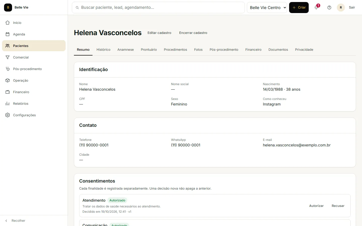Click the Relatórios bar chart icon

[x=8, y=103]
